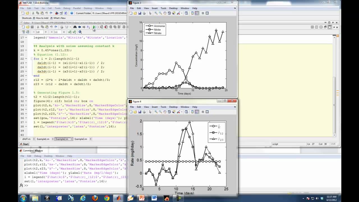This screenshot has width=359, height=202.
Task: Click the How to Add shortcut link
Action: click(40, 18)
